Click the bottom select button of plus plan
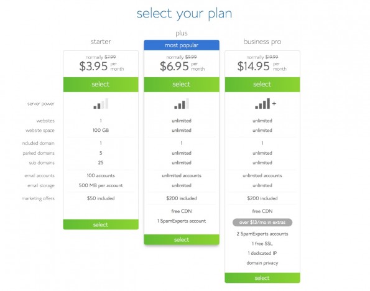The width and height of the screenshot is (370, 291). pyautogui.click(x=182, y=239)
